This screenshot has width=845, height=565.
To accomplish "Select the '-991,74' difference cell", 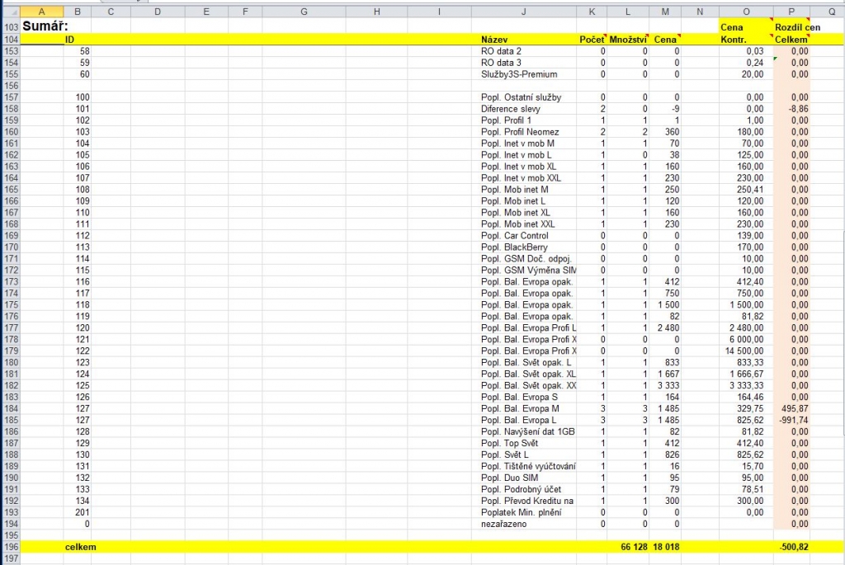I will [791, 420].
